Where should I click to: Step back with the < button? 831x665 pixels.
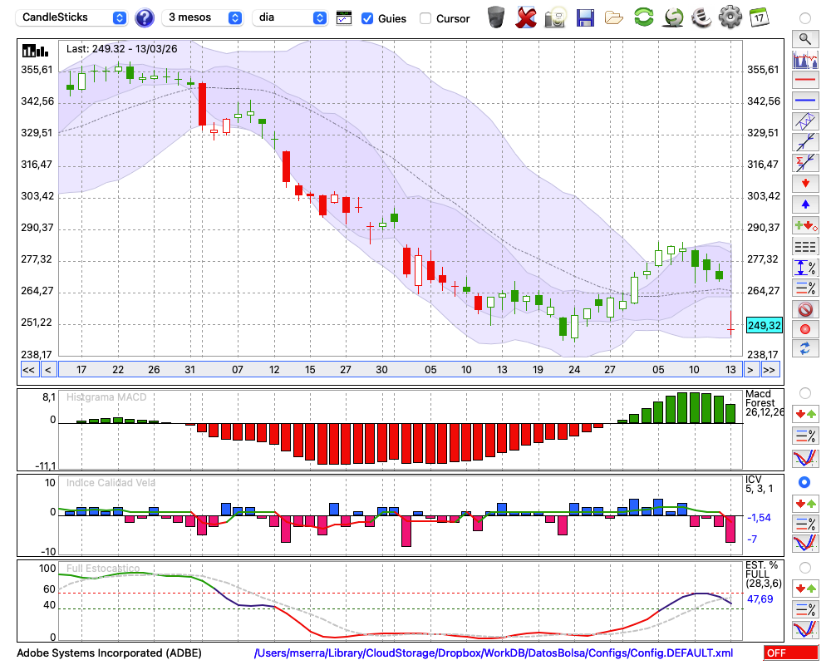[48, 370]
